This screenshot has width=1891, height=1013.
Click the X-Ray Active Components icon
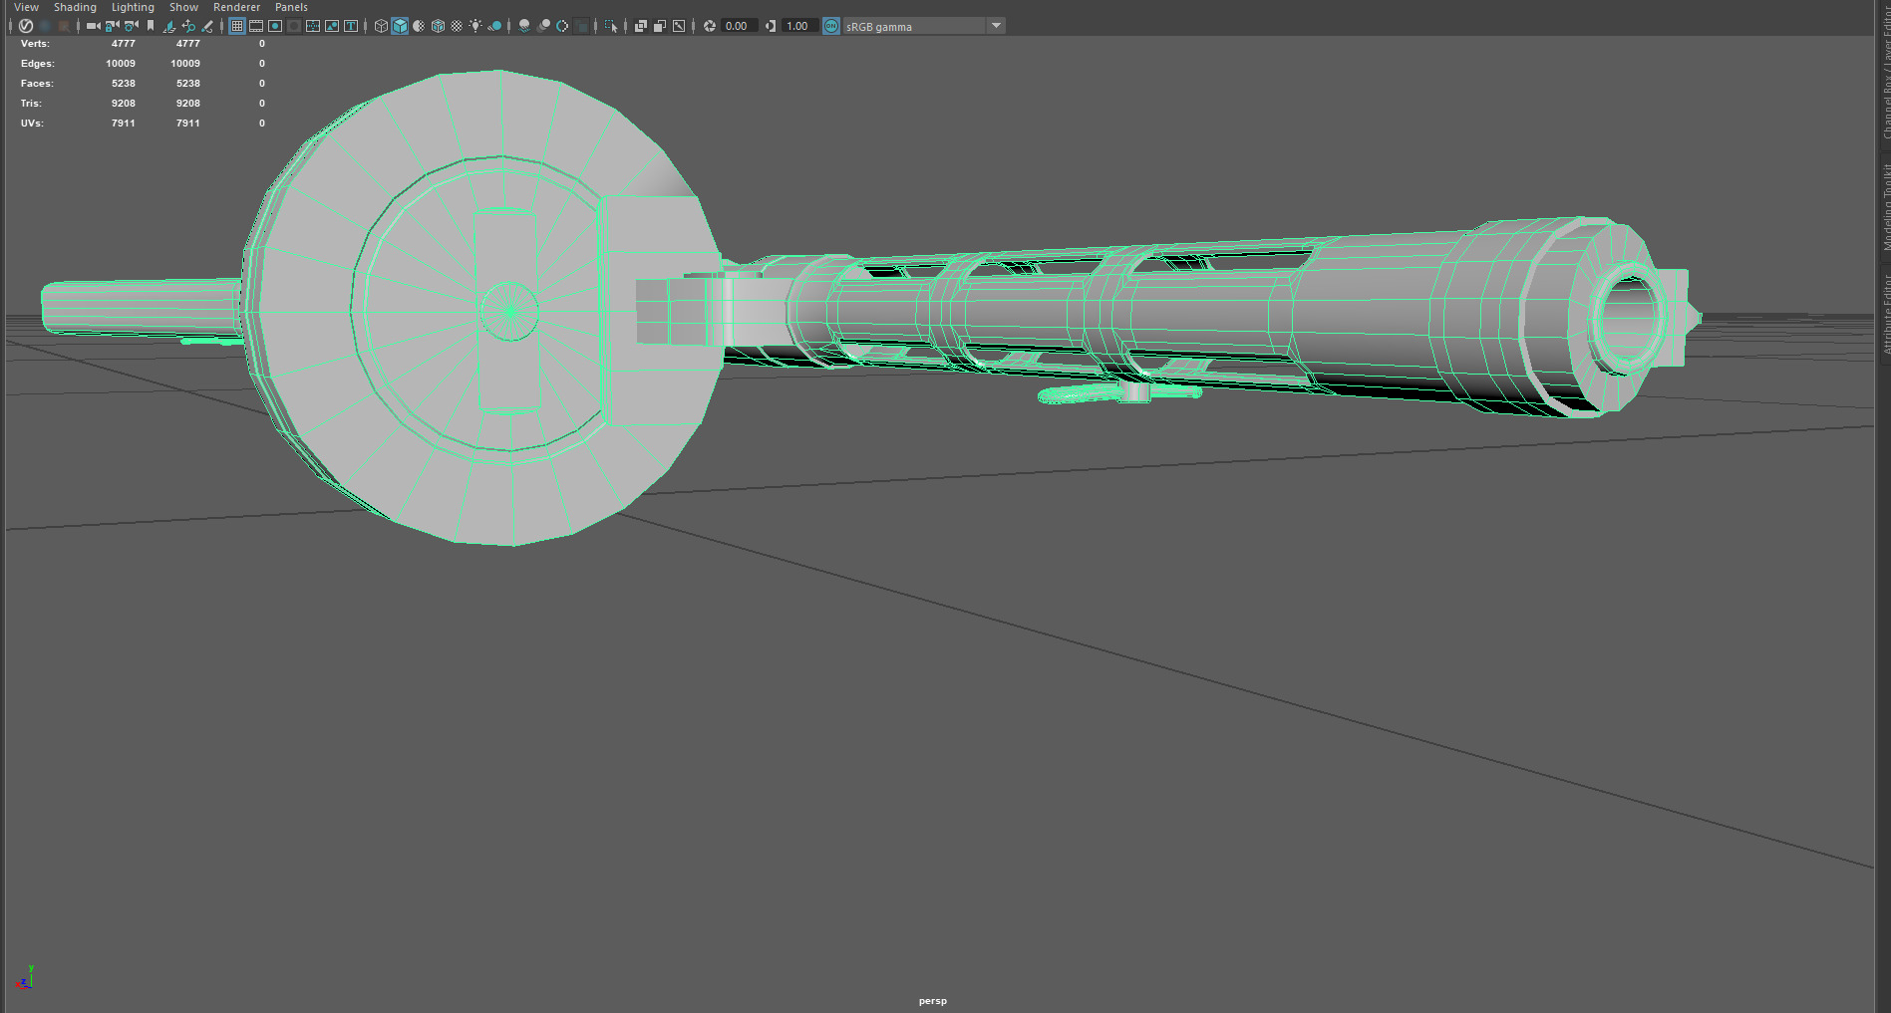660,26
